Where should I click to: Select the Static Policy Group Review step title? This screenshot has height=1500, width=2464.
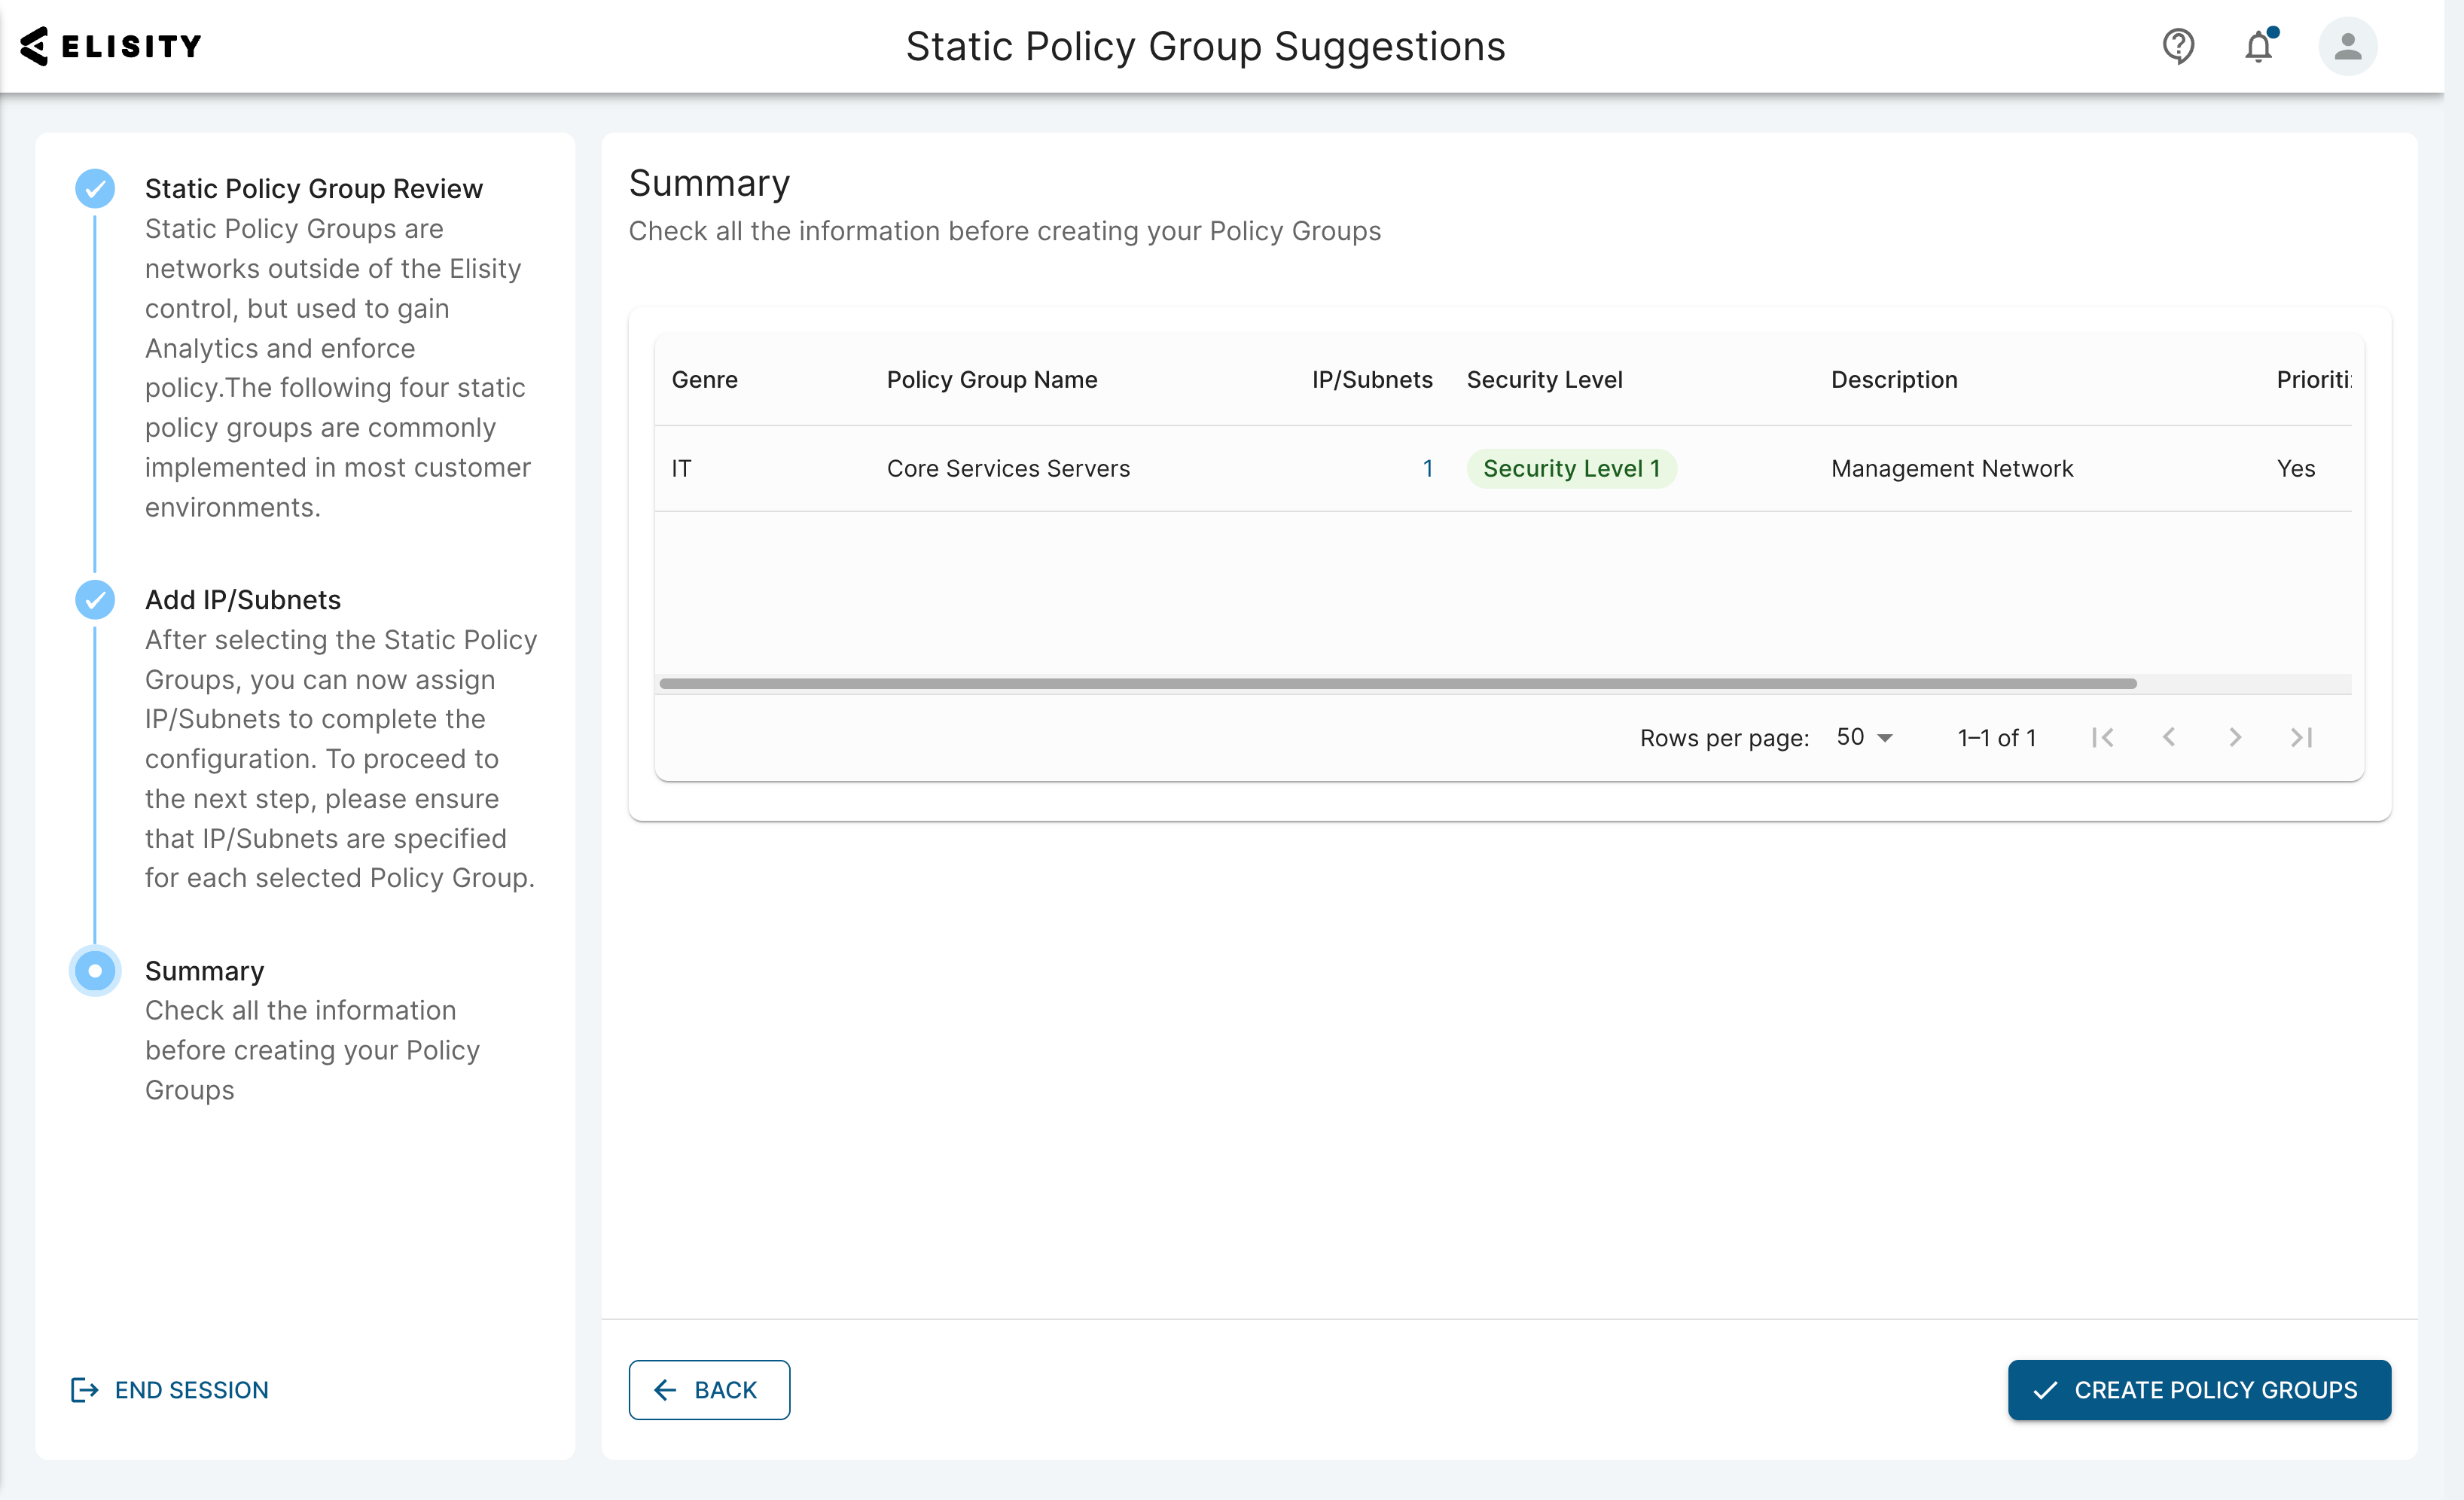tap(314, 188)
